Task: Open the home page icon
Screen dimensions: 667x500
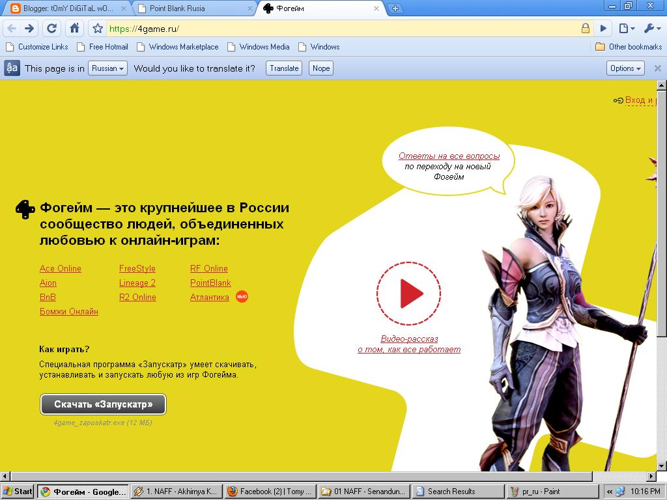Action: coord(74,29)
